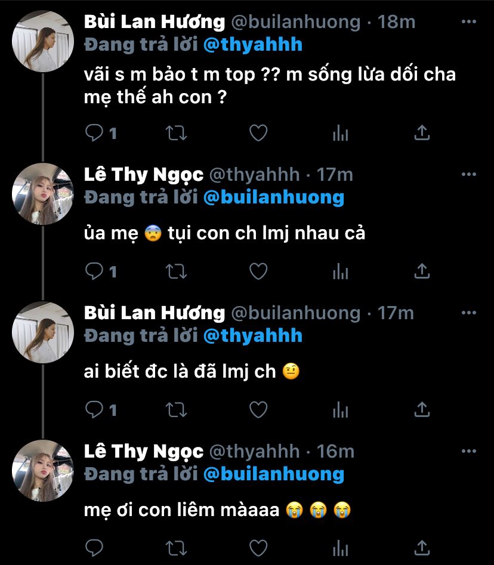
Task: Open more options on the first tweet
Action: click(470, 22)
